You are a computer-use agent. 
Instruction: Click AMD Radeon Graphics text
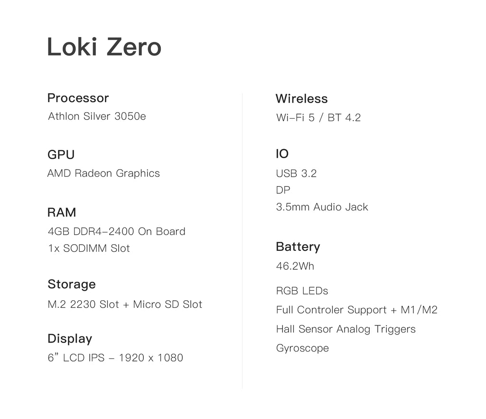coord(103,173)
